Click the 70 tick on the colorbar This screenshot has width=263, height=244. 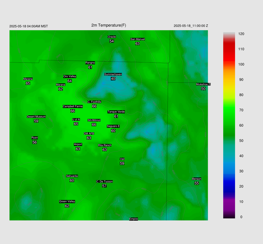coord(241,110)
